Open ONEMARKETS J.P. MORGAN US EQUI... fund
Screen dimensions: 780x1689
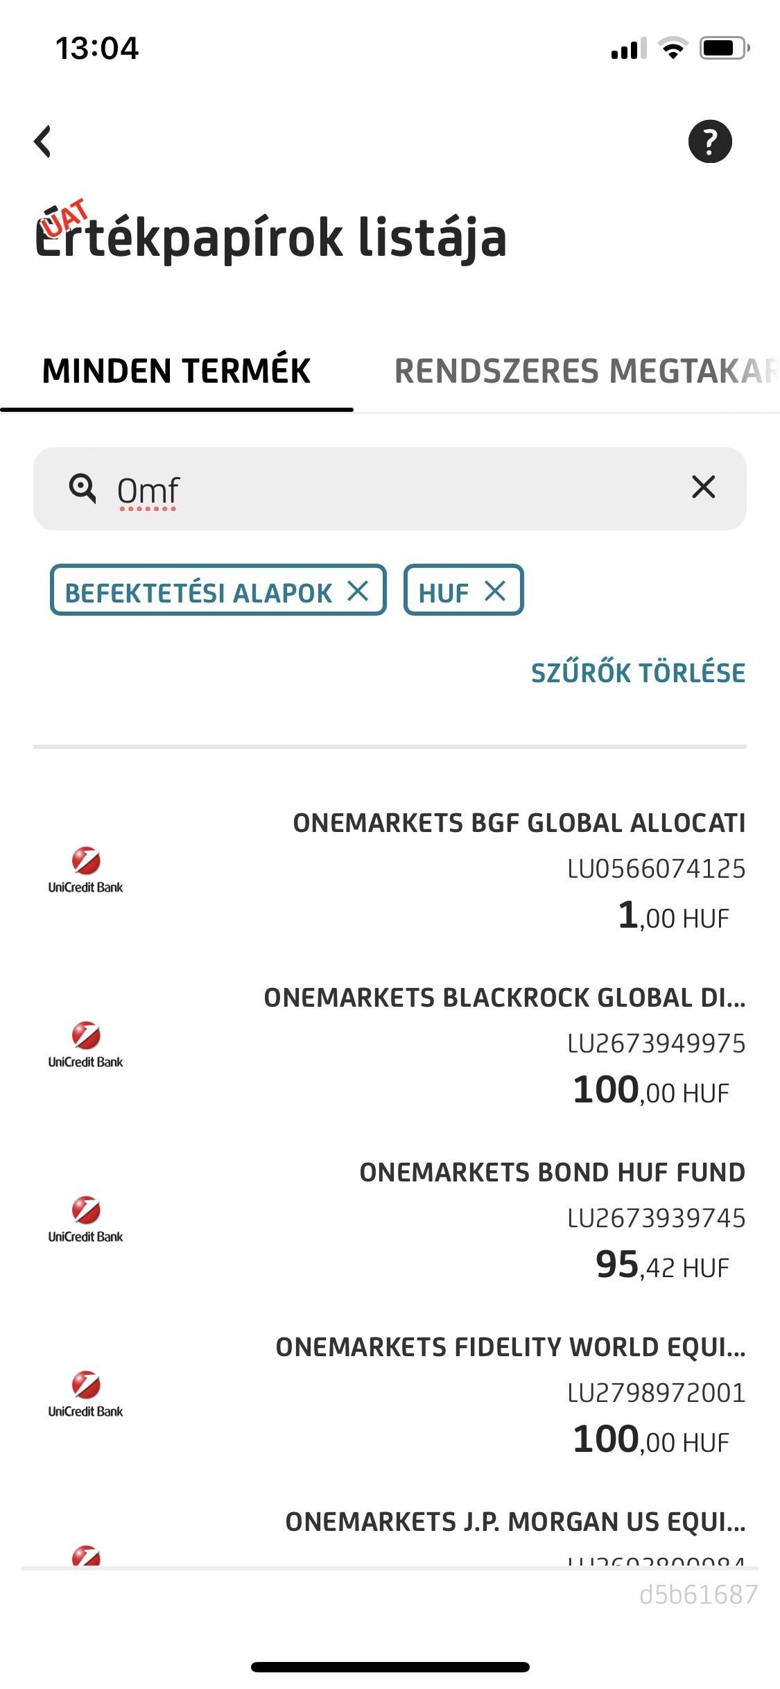[x=515, y=1522]
